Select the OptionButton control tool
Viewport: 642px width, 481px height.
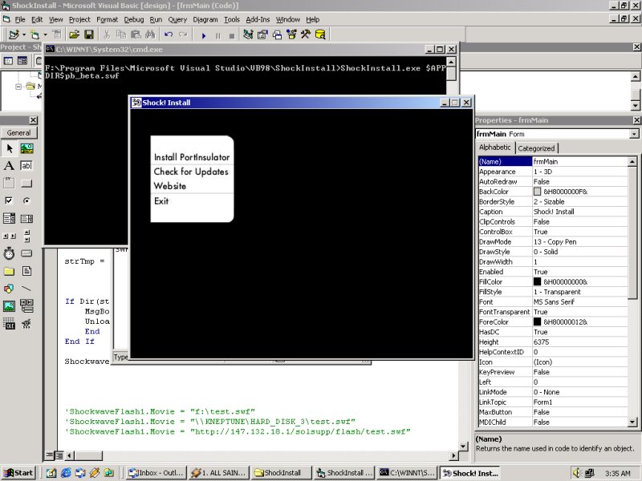(x=26, y=200)
